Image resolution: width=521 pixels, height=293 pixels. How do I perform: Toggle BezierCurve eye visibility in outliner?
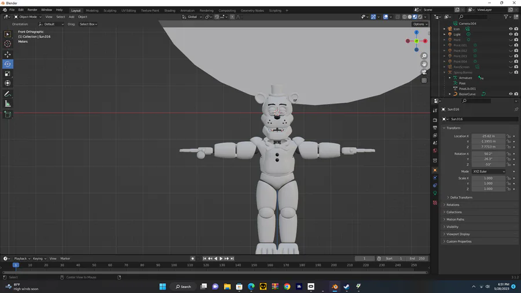pos(511,94)
